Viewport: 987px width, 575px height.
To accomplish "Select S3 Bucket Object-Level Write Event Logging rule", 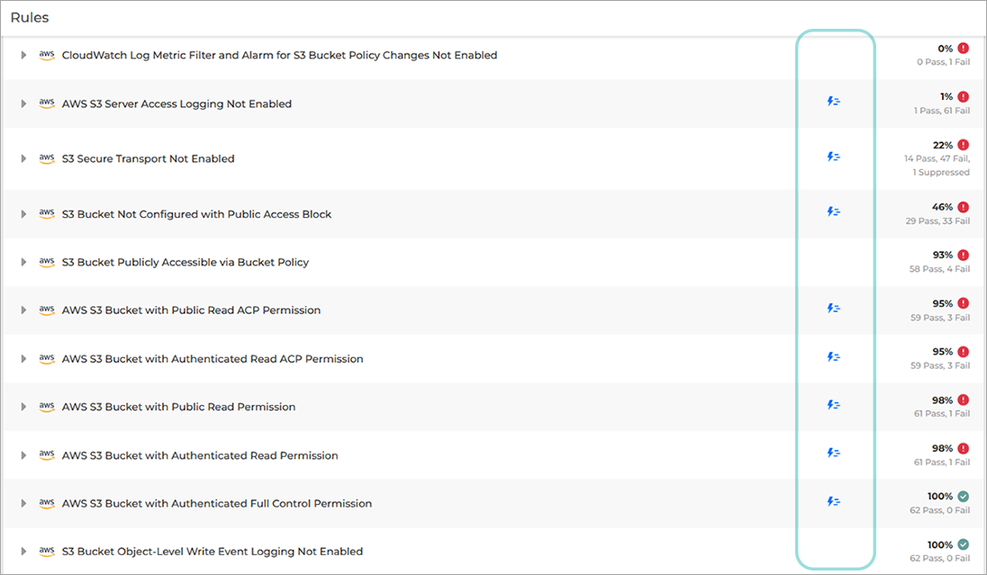I will tap(212, 552).
